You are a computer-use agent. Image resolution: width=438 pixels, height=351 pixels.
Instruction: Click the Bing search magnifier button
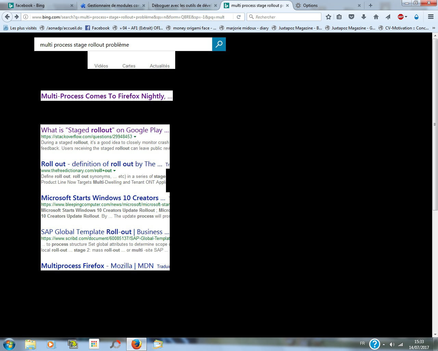tap(219, 44)
